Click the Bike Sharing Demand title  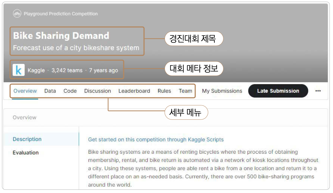tap(61, 36)
